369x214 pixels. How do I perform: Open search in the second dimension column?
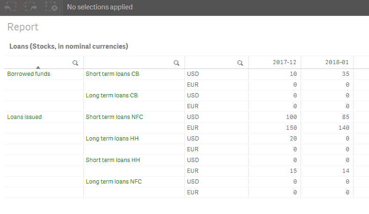(177, 63)
